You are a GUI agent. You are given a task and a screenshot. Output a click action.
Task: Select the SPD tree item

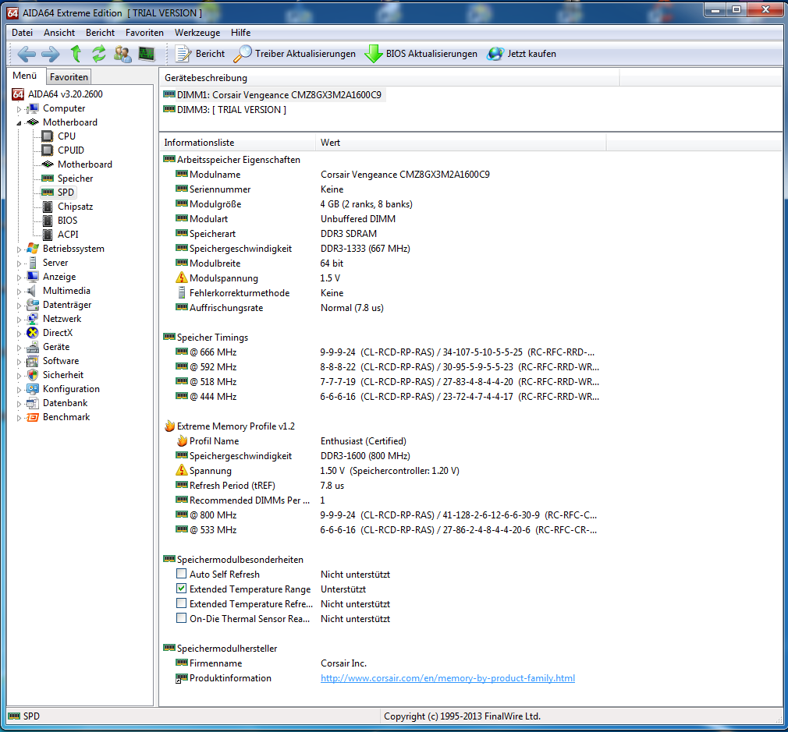(66, 193)
